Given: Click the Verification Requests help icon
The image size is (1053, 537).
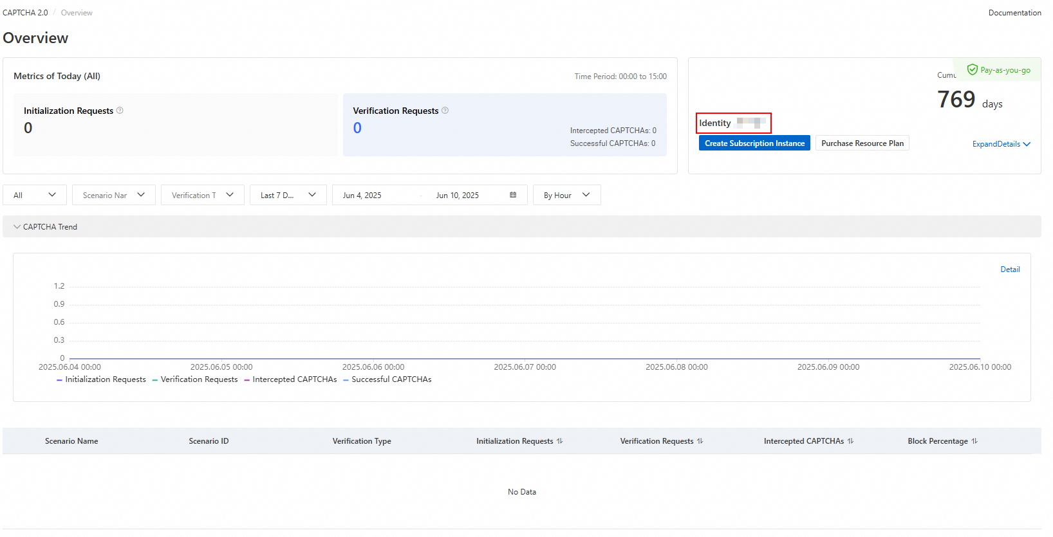Looking at the screenshot, I should pos(445,111).
